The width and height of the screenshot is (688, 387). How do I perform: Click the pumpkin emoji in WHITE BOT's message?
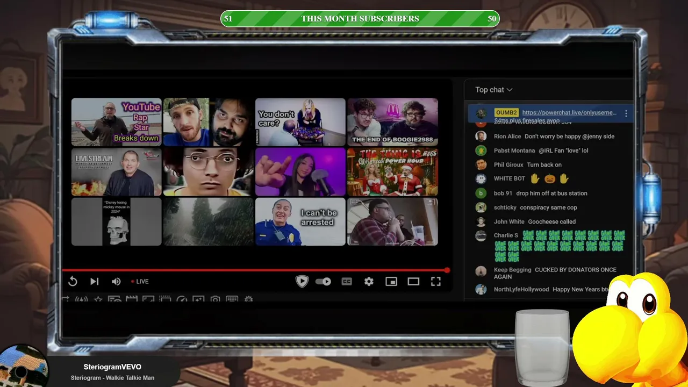pyautogui.click(x=549, y=178)
